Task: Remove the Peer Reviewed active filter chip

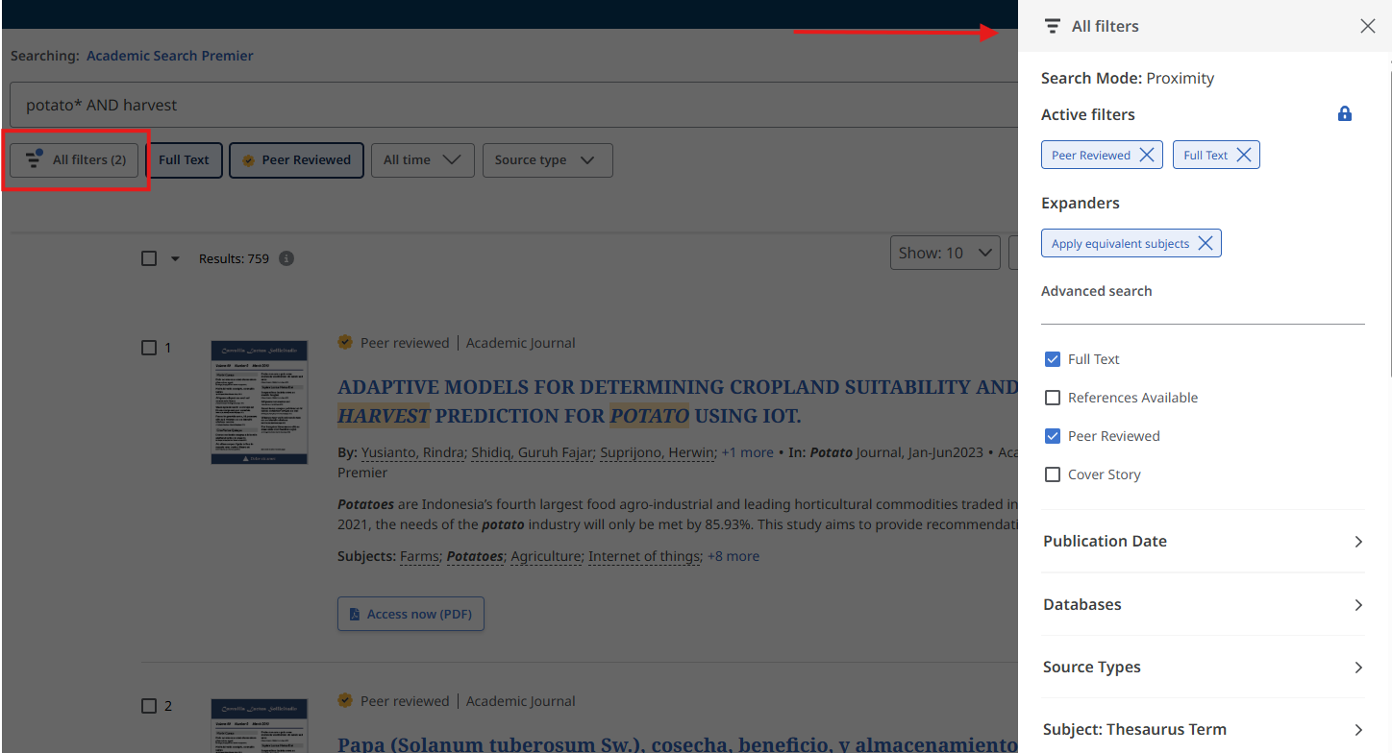Action: (1146, 156)
